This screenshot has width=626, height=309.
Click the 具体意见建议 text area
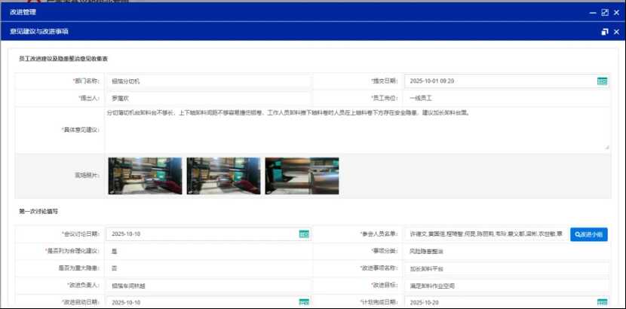pyautogui.click(x=357, y=129)
